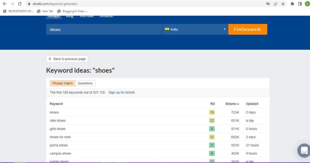This screenshot has width=310, height=163.
Task: Click the '6 hours' updated value
Action: (x=251, y=129)
